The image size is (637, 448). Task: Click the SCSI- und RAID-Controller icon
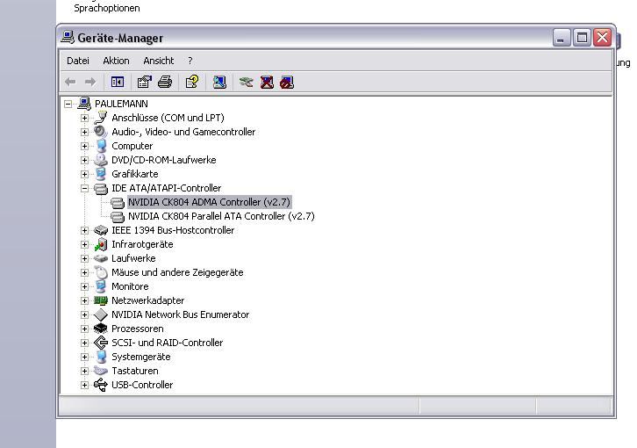point(101,343)
